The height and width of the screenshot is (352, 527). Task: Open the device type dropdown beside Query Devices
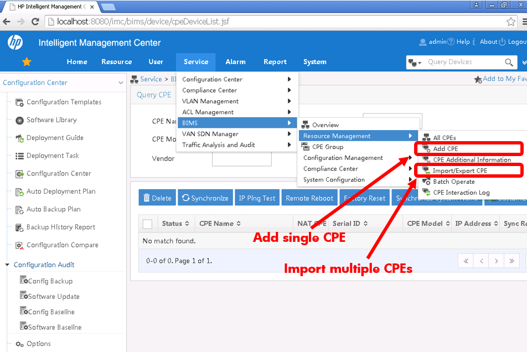pyautogui.click(x=415, y=63)
